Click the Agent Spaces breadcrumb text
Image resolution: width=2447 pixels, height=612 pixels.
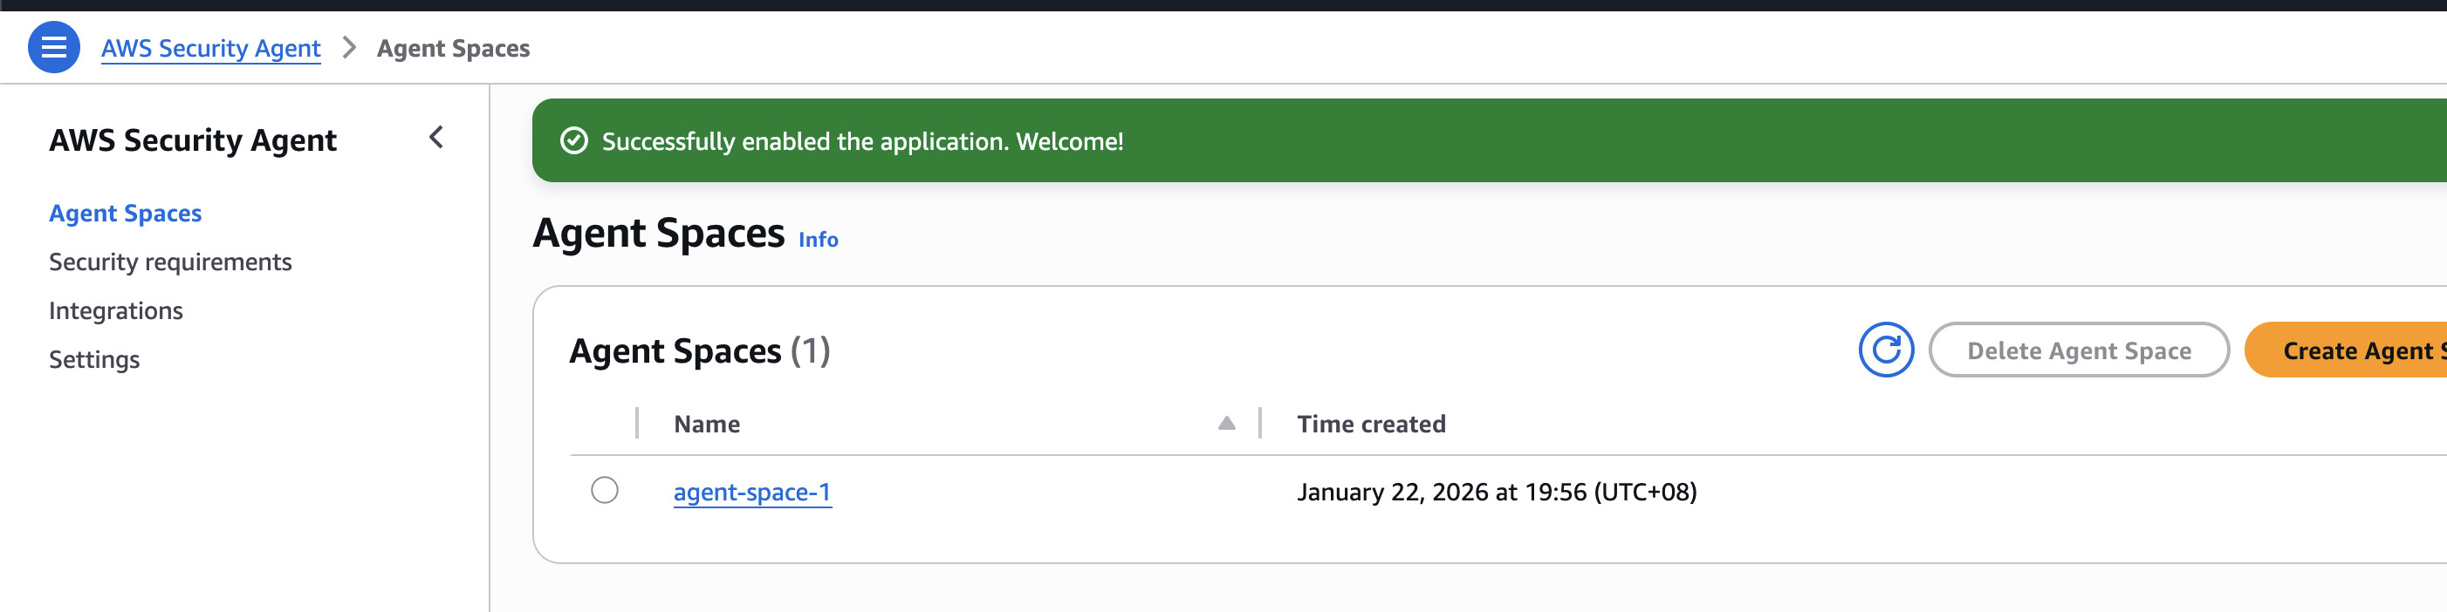[453, 49]
